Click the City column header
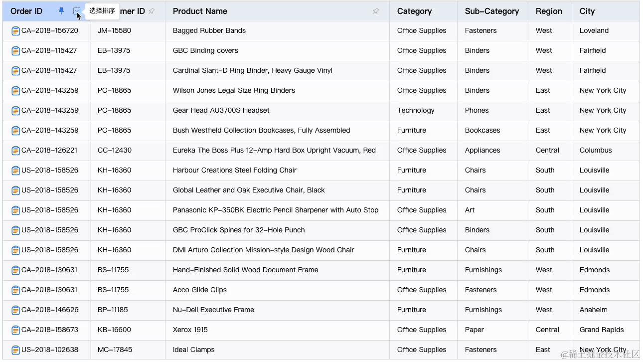The height and width of the screenshot is (362, 643). [587, 11]
